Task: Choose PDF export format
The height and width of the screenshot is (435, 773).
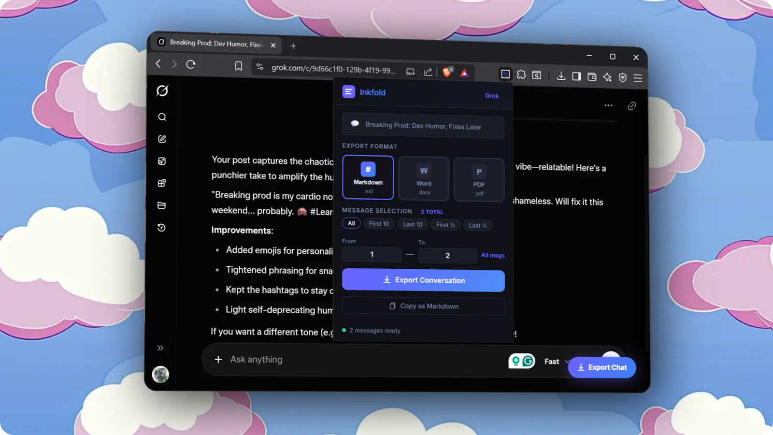Action: tap(479, 180)
